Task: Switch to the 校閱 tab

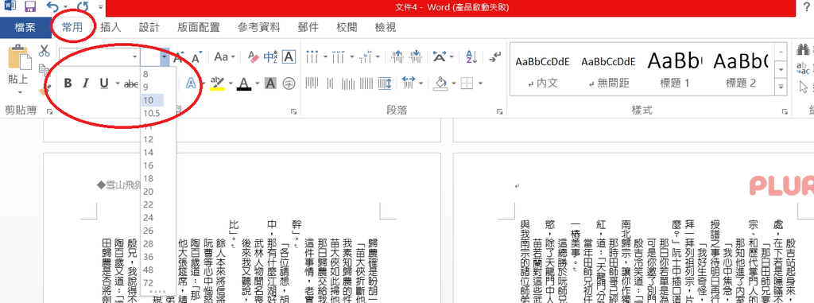Action: tap(347, 28)
